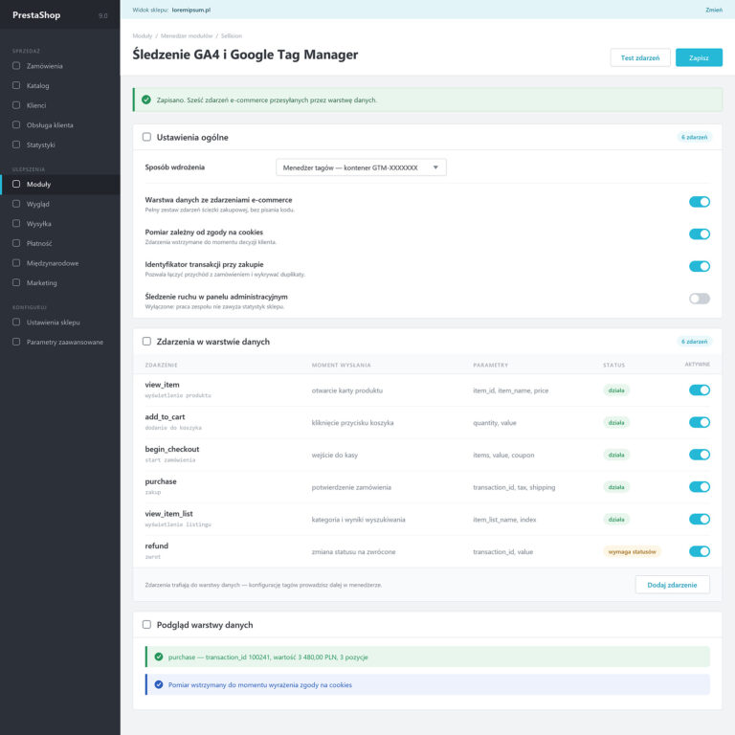The height and width of the screenshot is (735, 735).
Task: Click the Moduły sidebar icon
Action: pos(16,184)
